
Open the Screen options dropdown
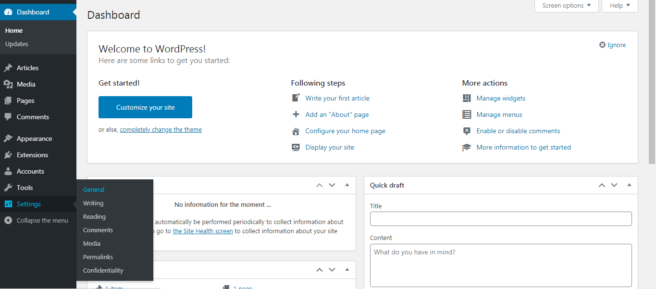567,6
